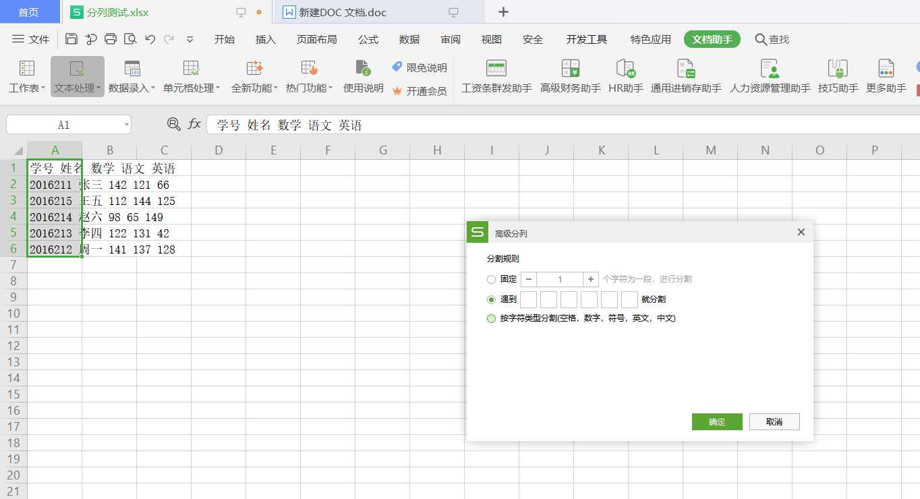Click the Print Preview icon
Viewport: 920px width, 499px height.
coord(130,39)
